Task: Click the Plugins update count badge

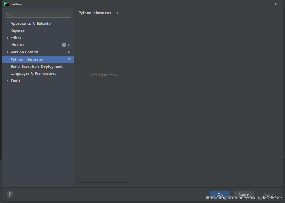Action: point(64,45)
